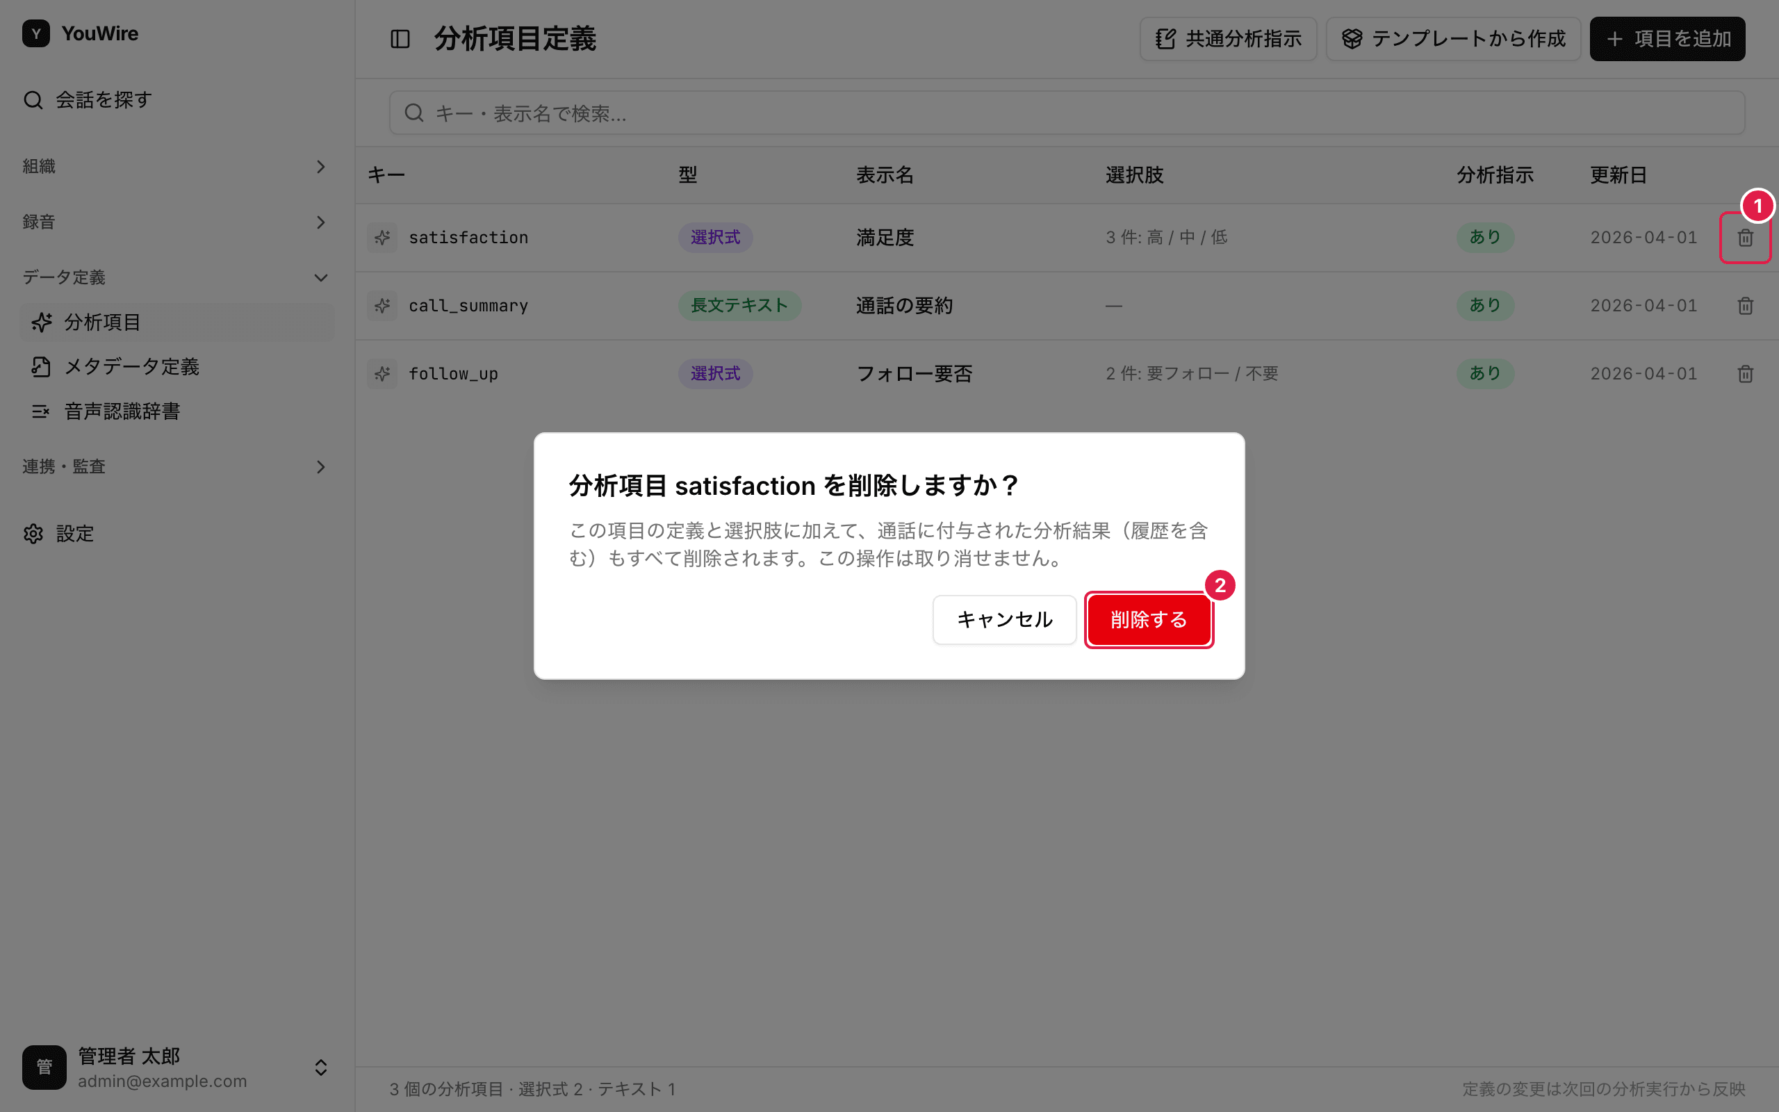The image size is (1779, 1112).
Task: Click the call_summary key text
Action: [x=468, y=305]
